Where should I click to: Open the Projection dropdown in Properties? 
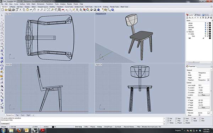click(x=208, y=80)
